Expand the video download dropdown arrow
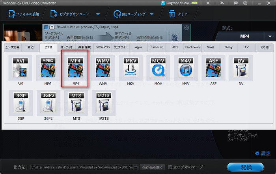This screenshot has height=174, width=276. click(x=98, y=14)
